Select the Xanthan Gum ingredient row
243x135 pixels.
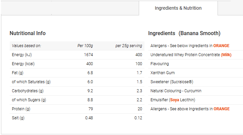click(196, 73)
